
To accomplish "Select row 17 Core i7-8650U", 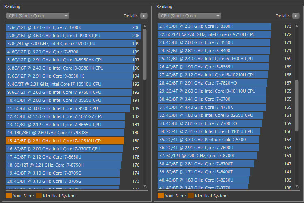I will [x=73, y=157].
